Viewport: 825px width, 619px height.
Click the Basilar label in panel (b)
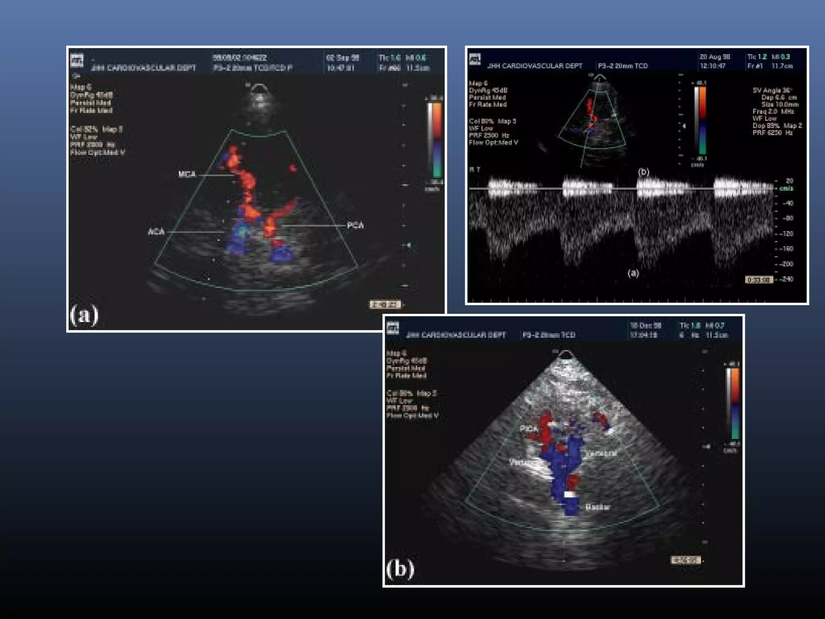pos(598,507)
